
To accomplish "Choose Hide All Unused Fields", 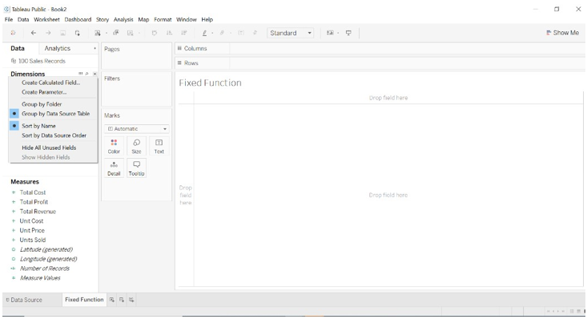I will [49, 147].
